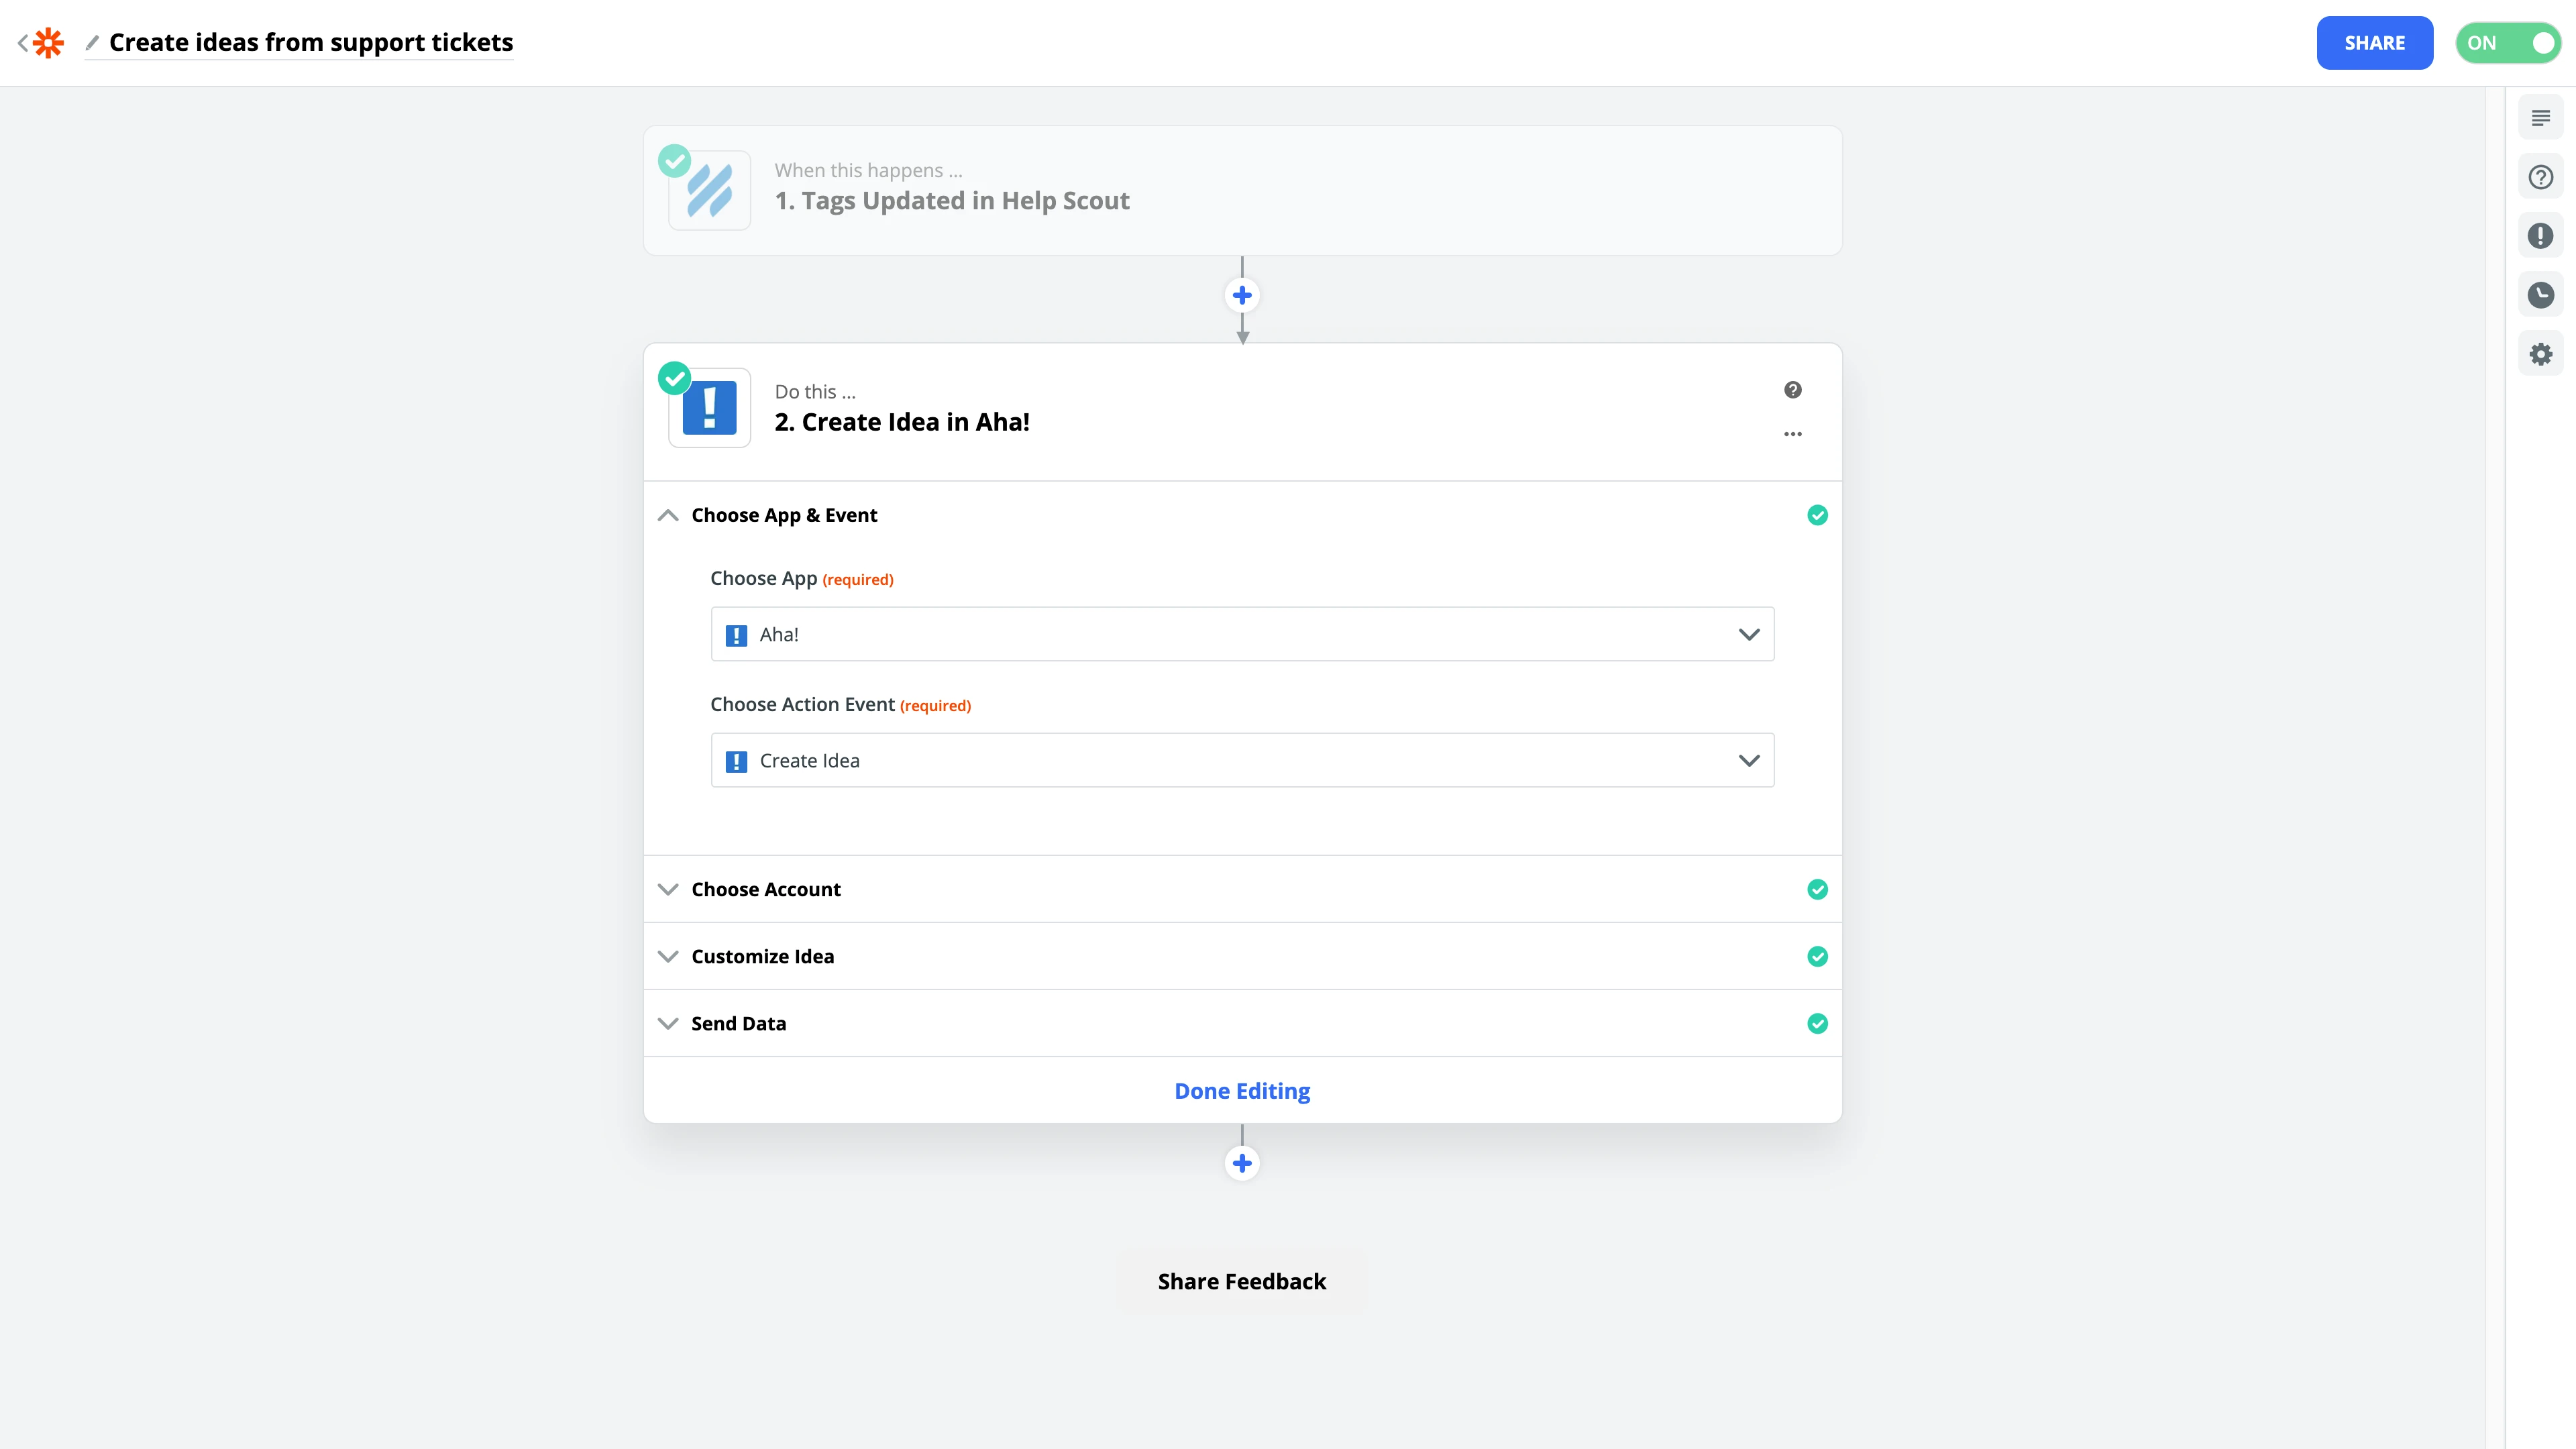Toggle the Zap off using the ON switch
The width and height of the screenshot is (2576, 1449).
(2507, 42)
